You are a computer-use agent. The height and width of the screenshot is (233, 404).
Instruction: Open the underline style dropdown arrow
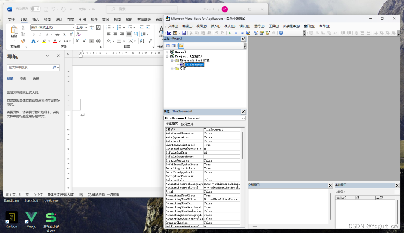[52, 34]
